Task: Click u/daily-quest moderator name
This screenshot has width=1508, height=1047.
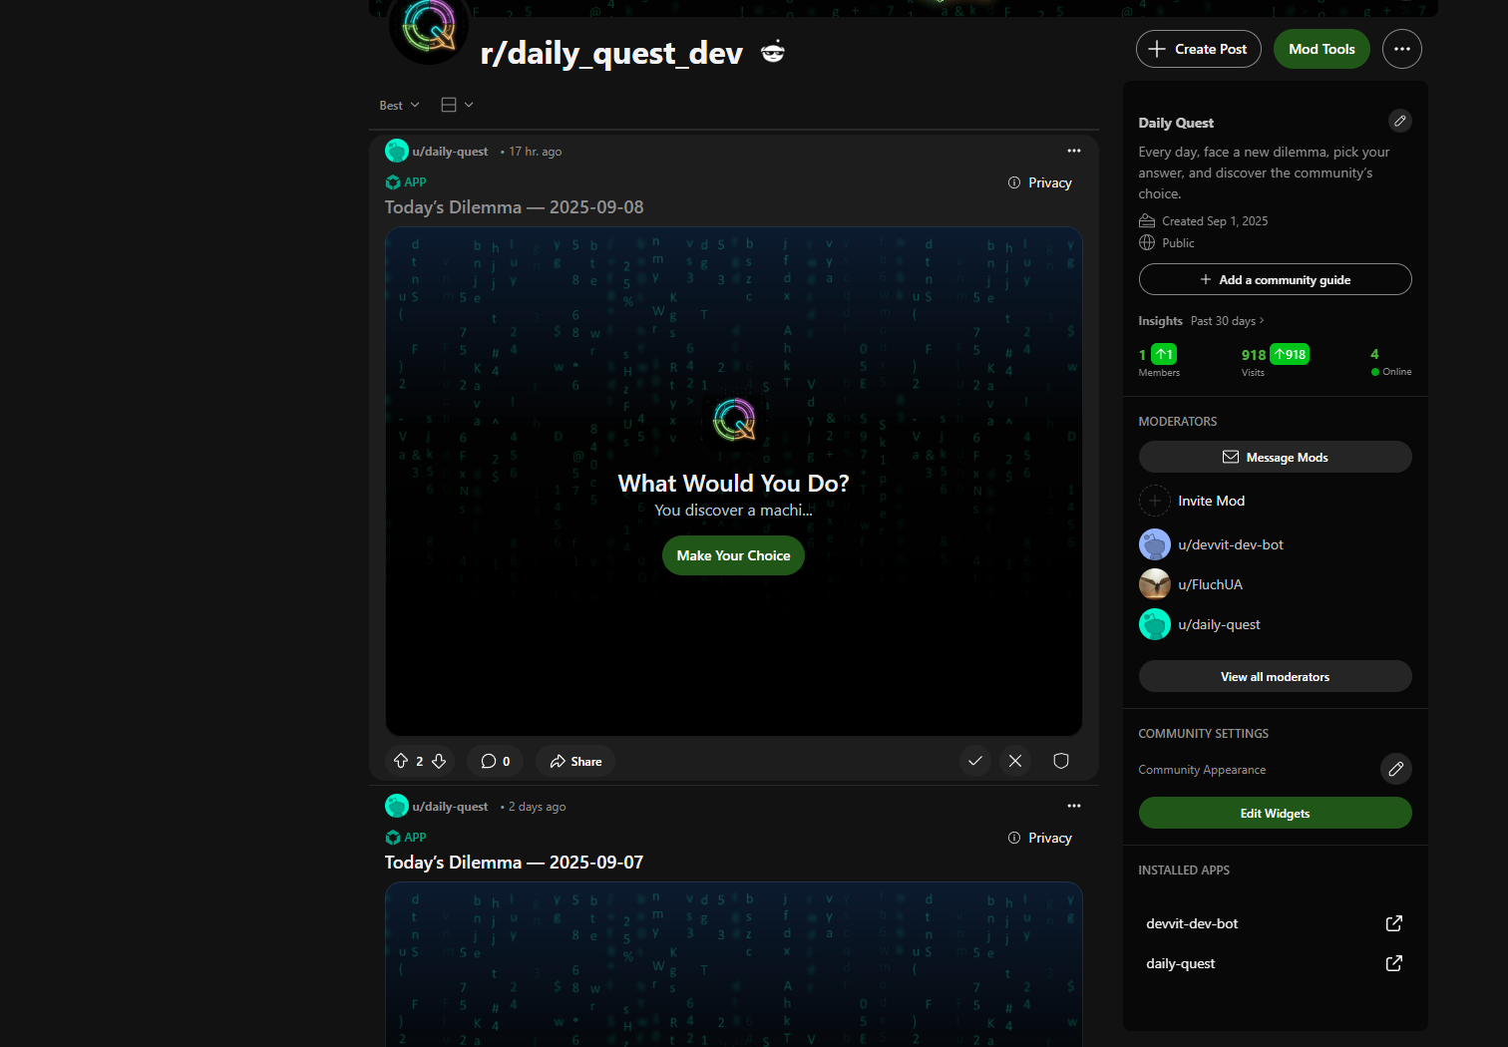Action: [x=1219, y=624]
